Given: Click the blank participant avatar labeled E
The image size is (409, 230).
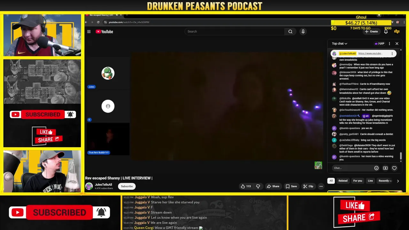Looking at the screenshot, I should tap(108, 106).
